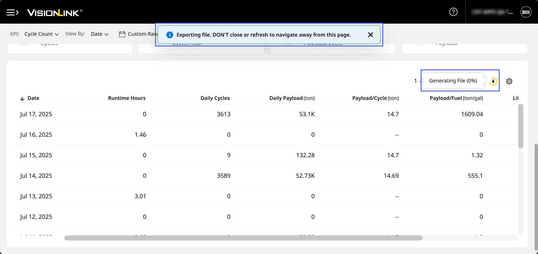The width and height of the screenshot is (538, 254).
Task: Sort by Runtime Hours column header
Action: point(127,98)
